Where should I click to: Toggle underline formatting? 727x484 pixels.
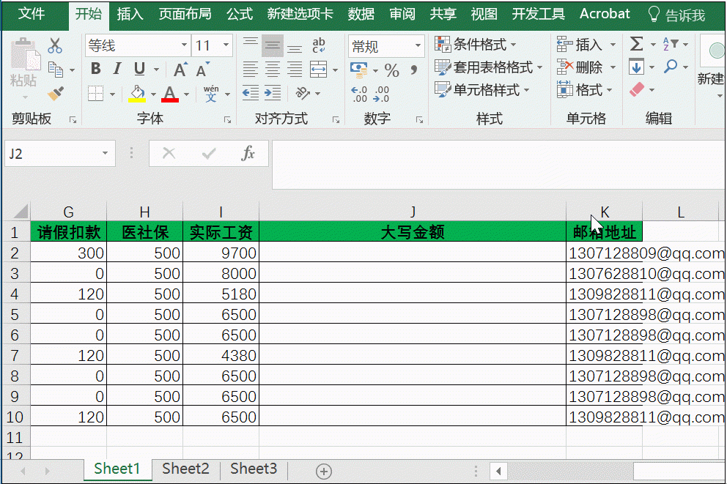click(x=139, y=68)
